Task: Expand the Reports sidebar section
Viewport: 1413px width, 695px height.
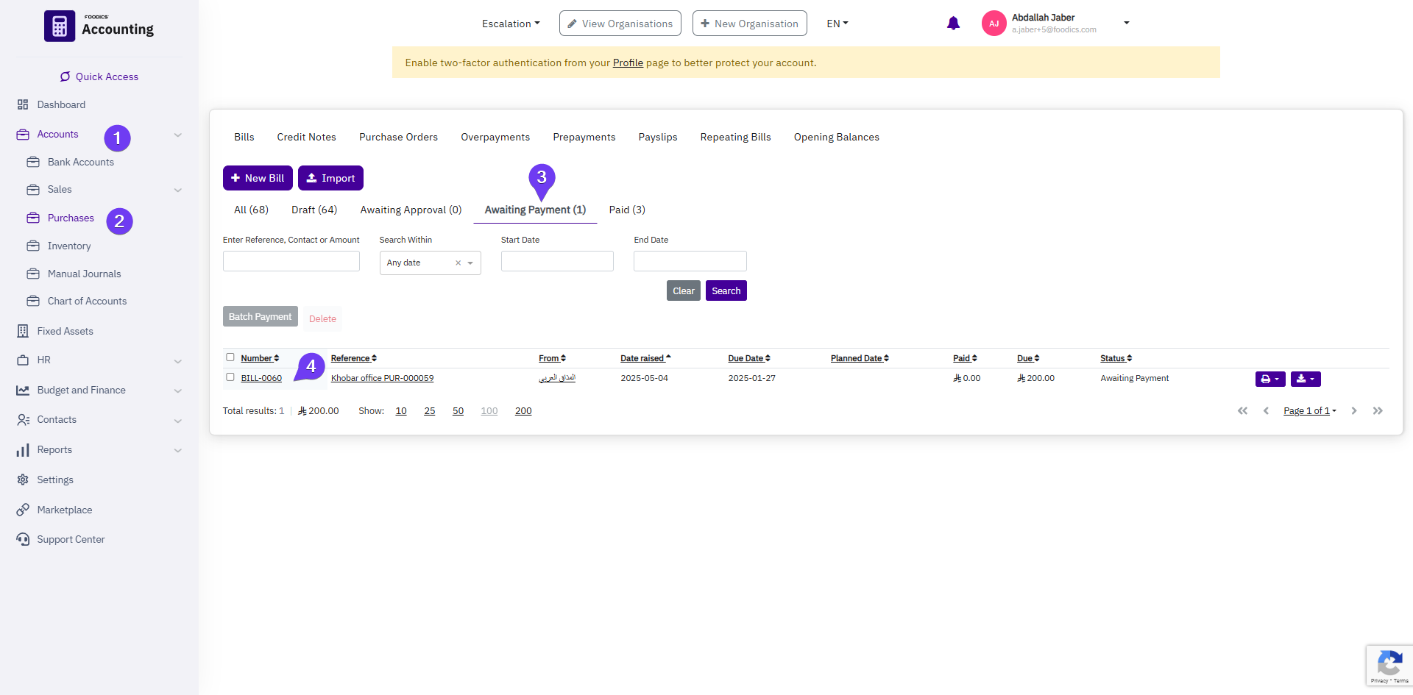Action: click(177, 450)
